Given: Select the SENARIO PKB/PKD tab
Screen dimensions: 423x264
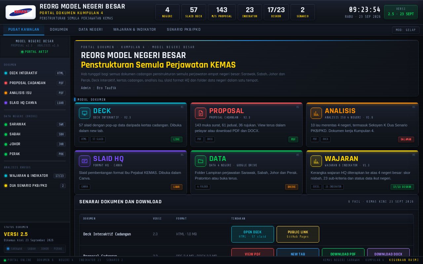Looking at the screenshot, I should pos(184,30).
